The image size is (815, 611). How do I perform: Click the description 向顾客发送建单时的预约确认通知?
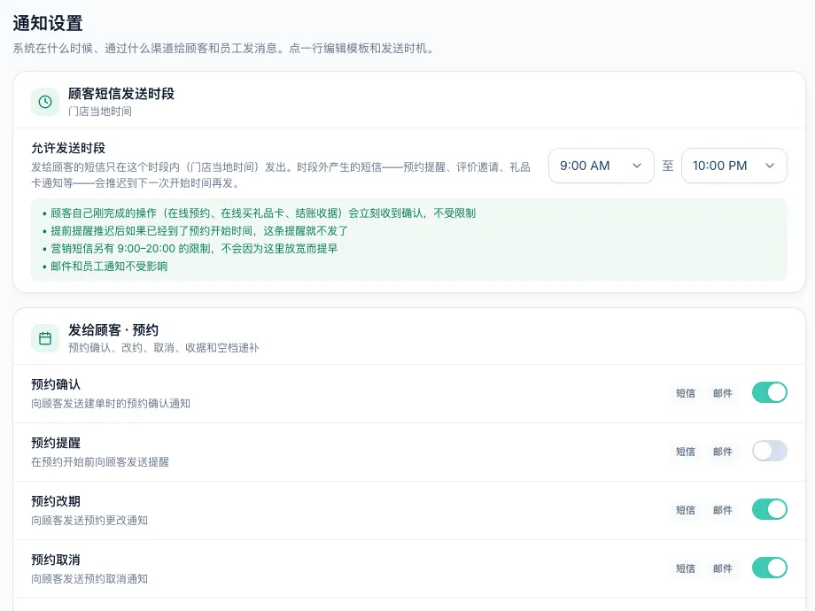click(x=111, y=404)
